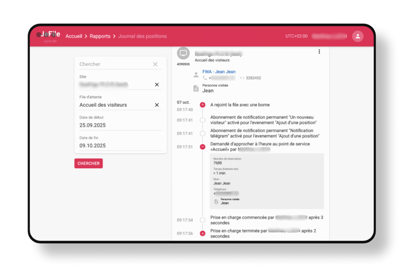Clear the Accueil des visiteurs queue selection
This screenshot has width=404, height=266.
[x=157, y=105]
